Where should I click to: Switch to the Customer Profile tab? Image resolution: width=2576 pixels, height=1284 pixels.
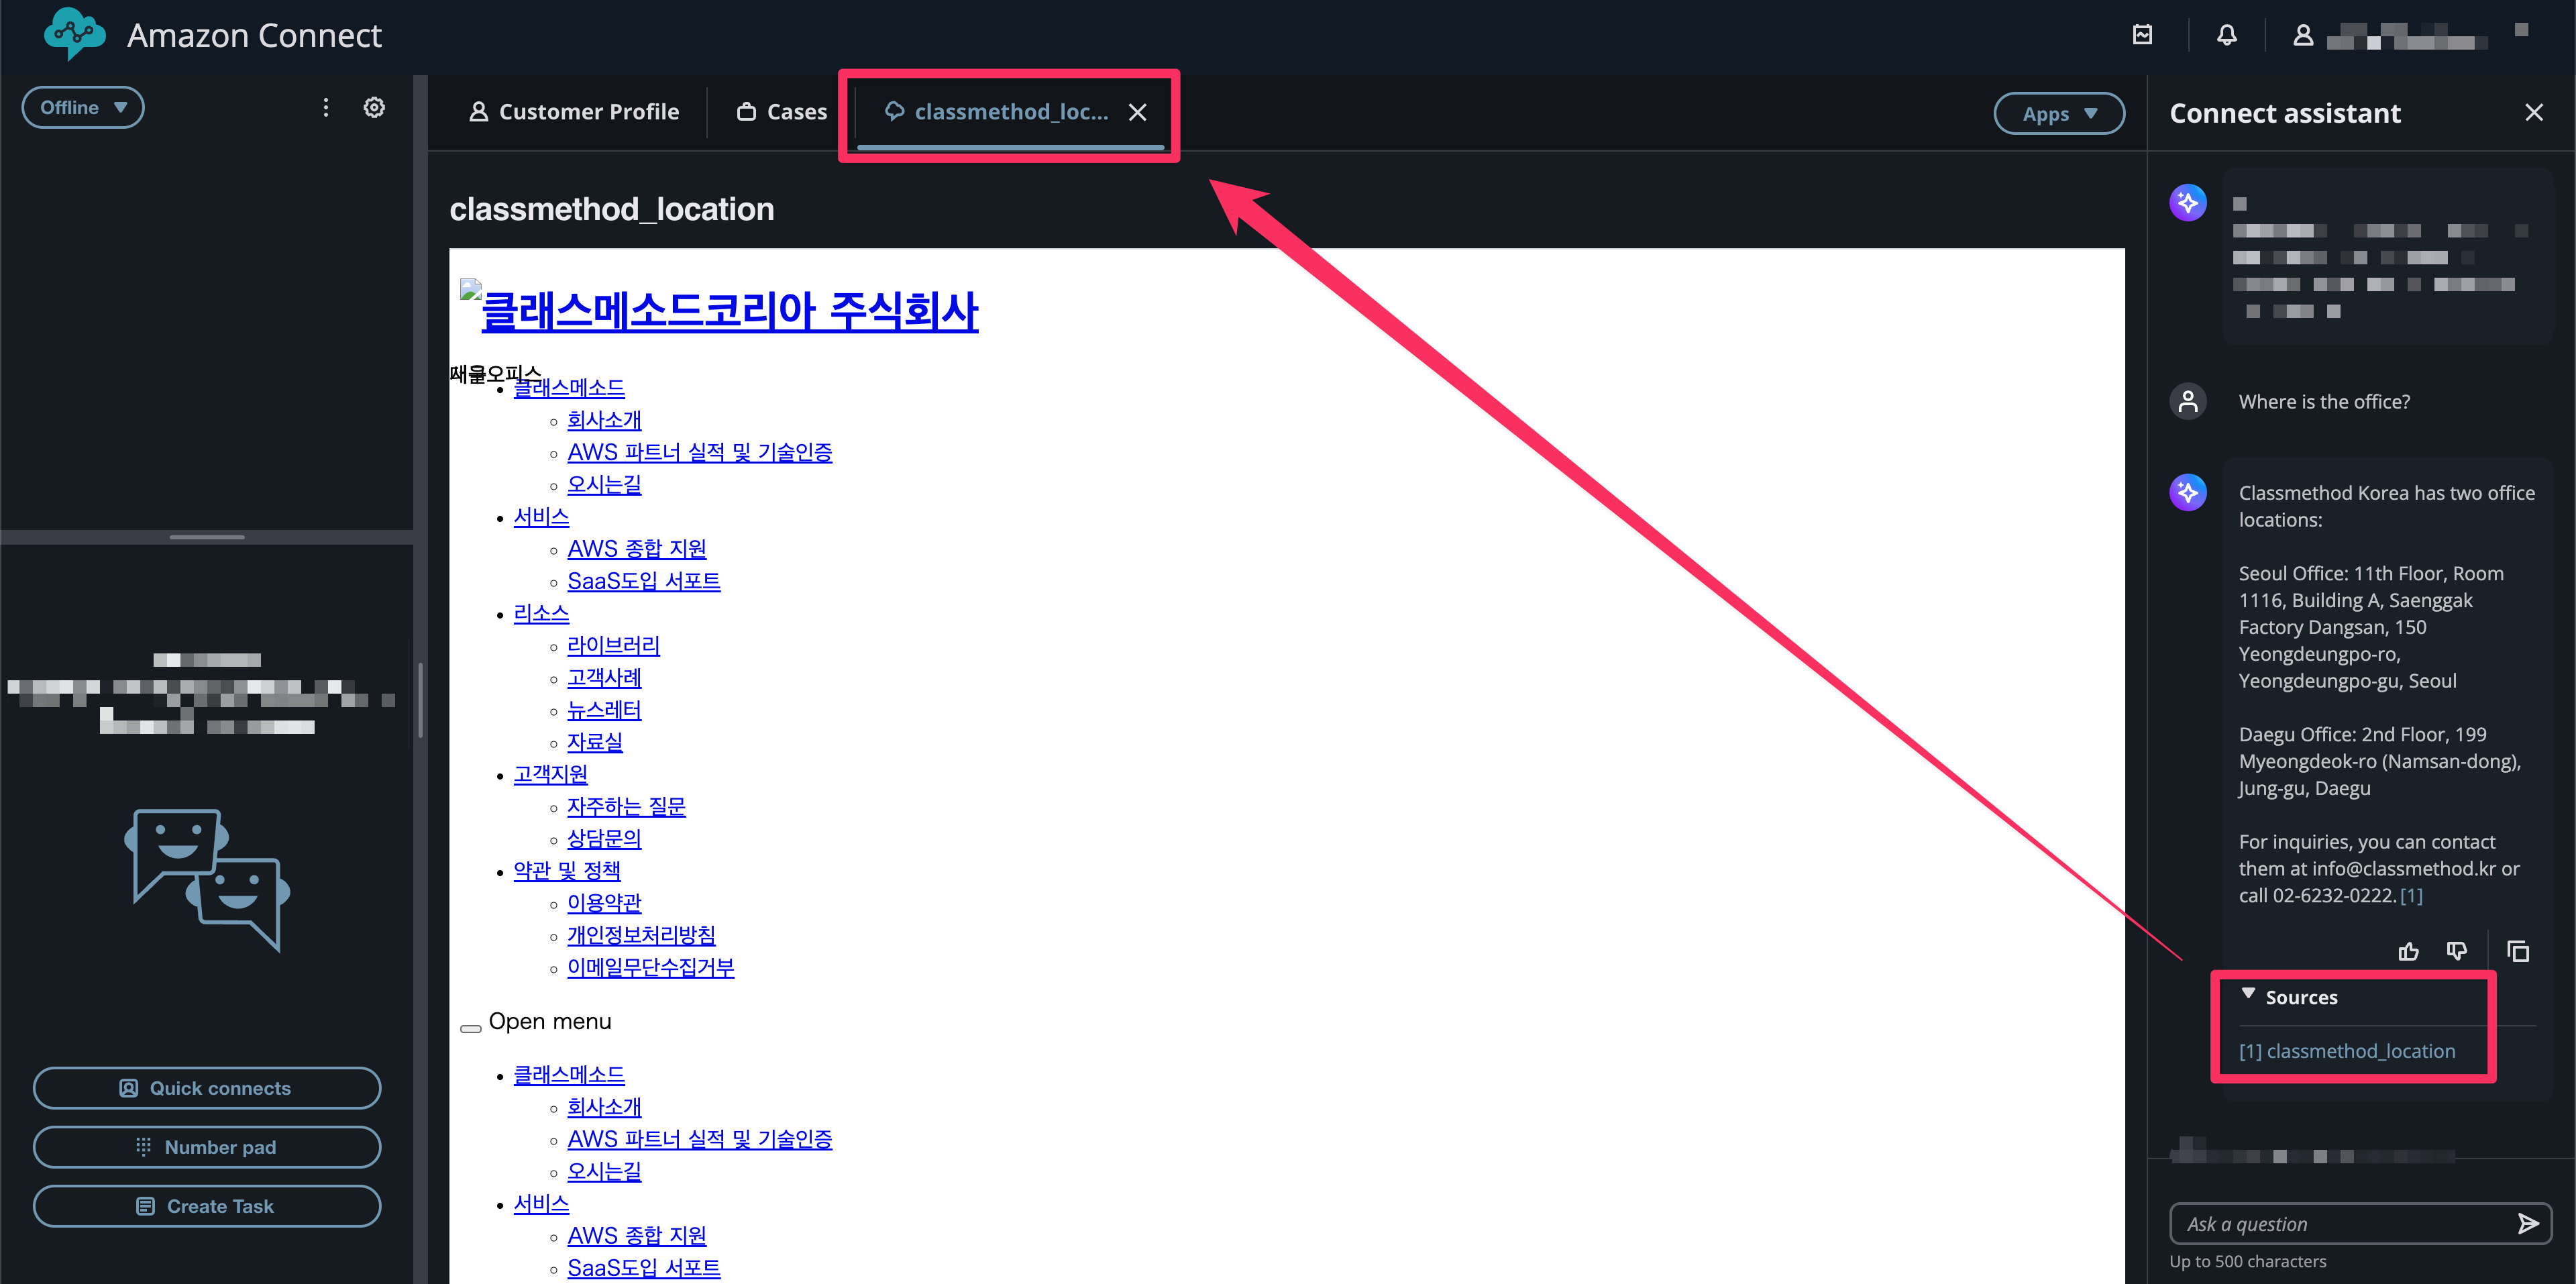pyautogui.click(x=574, y=112)
